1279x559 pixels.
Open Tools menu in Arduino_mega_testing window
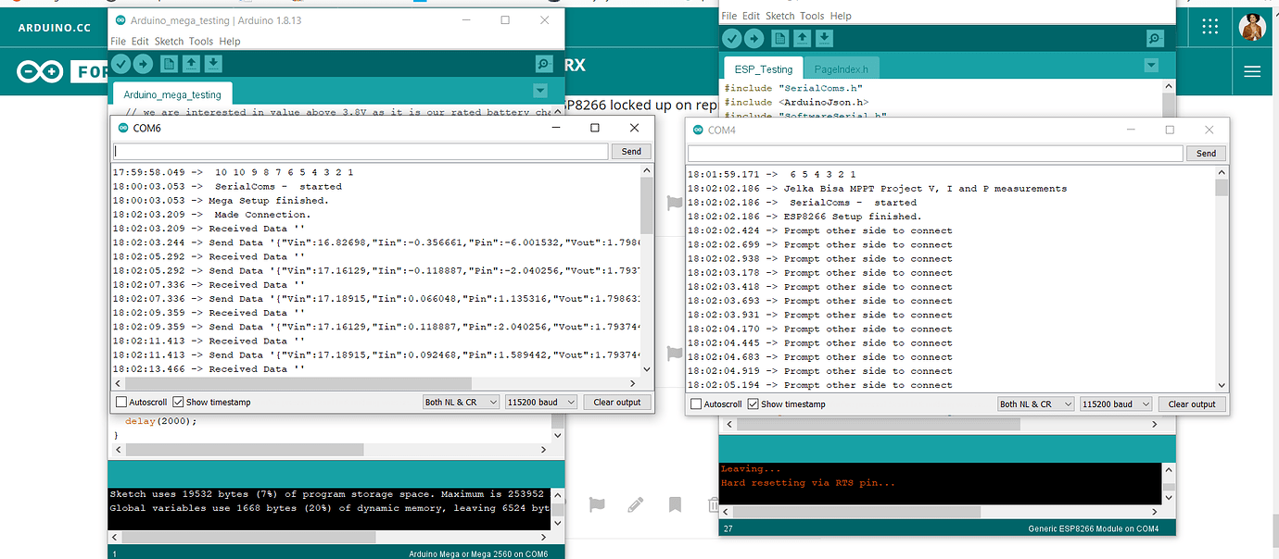coord(201,42)
